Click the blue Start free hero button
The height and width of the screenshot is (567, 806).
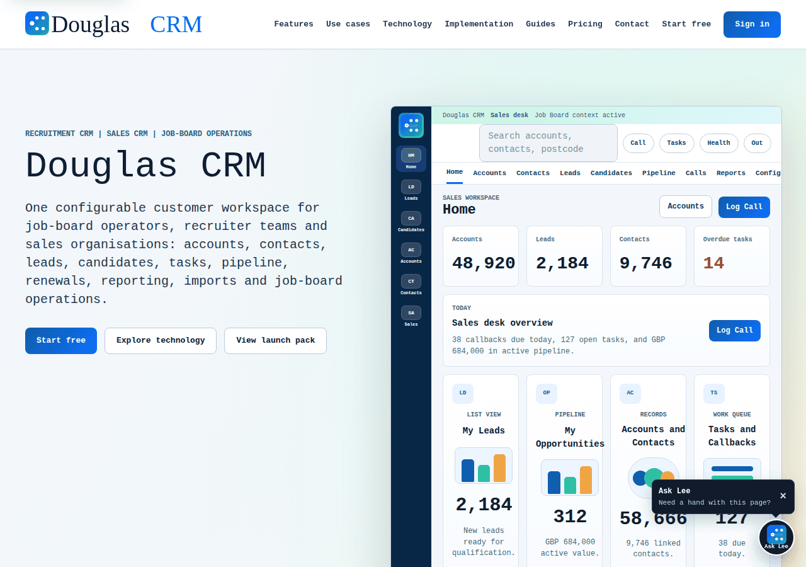tap(61, 341)
